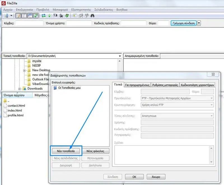Viewport: 224px width, 185px height.
Task: Open Site Manager dropdown arrow in toolbar
Action: pos(11,16)
